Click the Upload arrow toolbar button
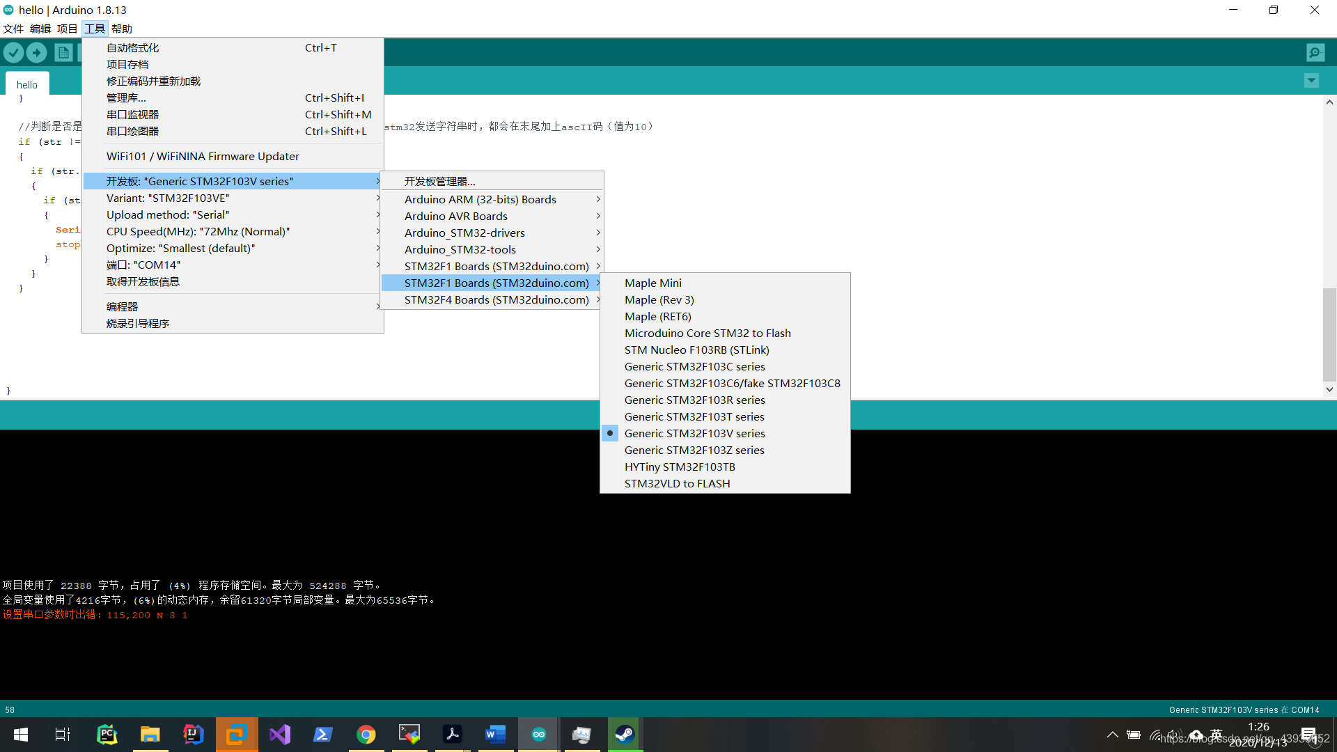The image size is (1337, 752). click(x=37, y=52)
